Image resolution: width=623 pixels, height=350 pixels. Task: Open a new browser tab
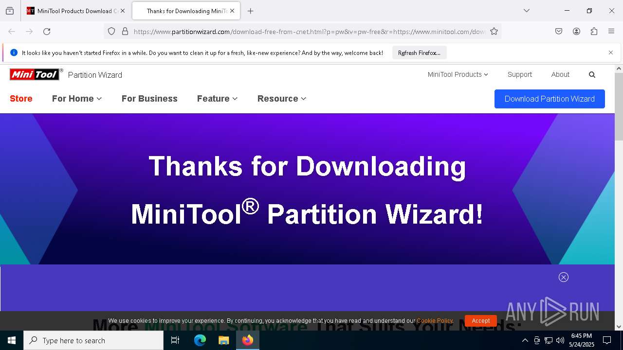[x=250, y=11]
